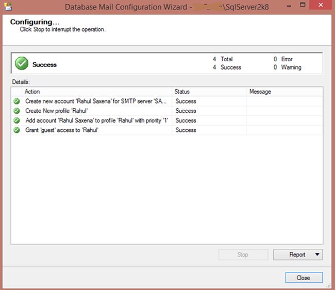Image resolution: width=335 pixels, height=290 pixels.
Task: Maximize the wizard window
Action: pos(303,5)
